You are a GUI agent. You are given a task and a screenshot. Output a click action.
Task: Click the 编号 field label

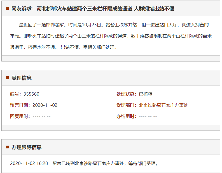coord(17,94)
